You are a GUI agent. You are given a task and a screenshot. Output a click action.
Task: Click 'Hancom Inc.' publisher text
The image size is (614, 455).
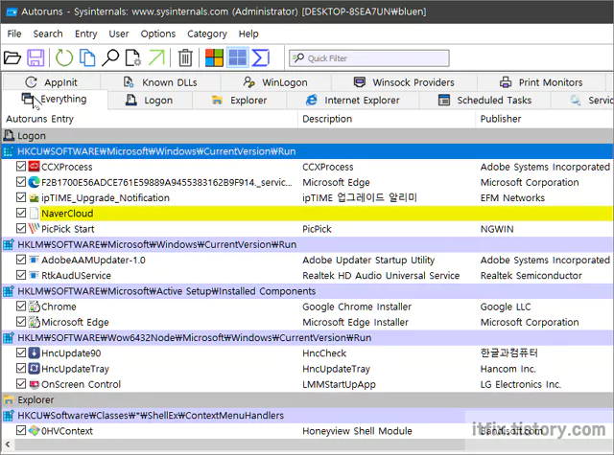coord(508,369)
